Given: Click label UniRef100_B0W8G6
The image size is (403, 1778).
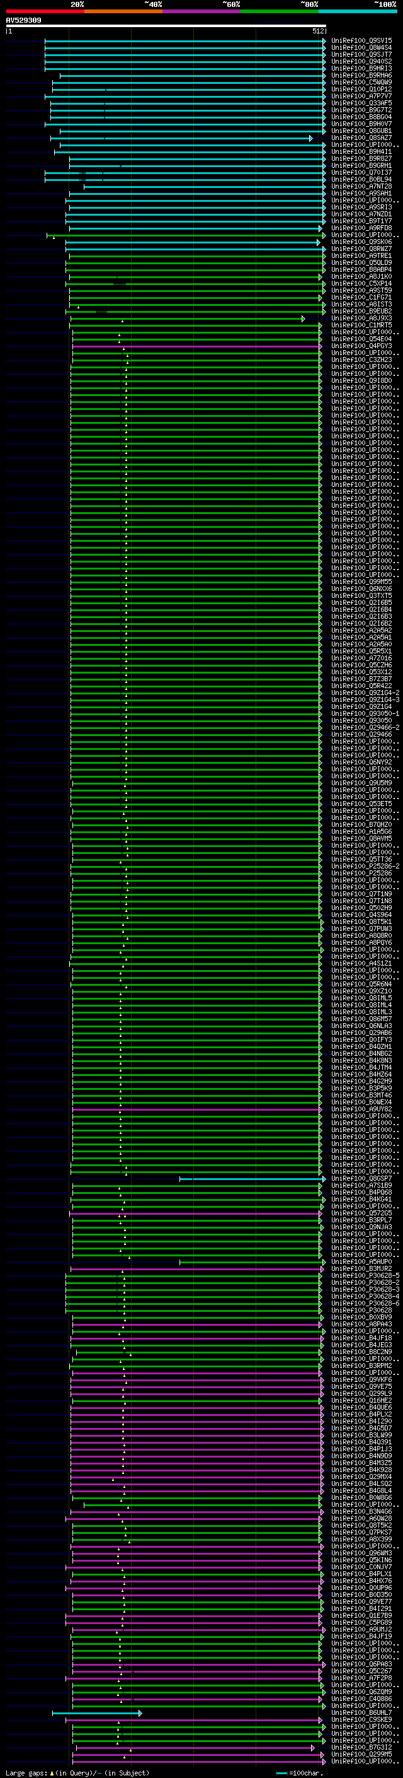Looking at the screenshot, I should click(x=361, y=1497).
